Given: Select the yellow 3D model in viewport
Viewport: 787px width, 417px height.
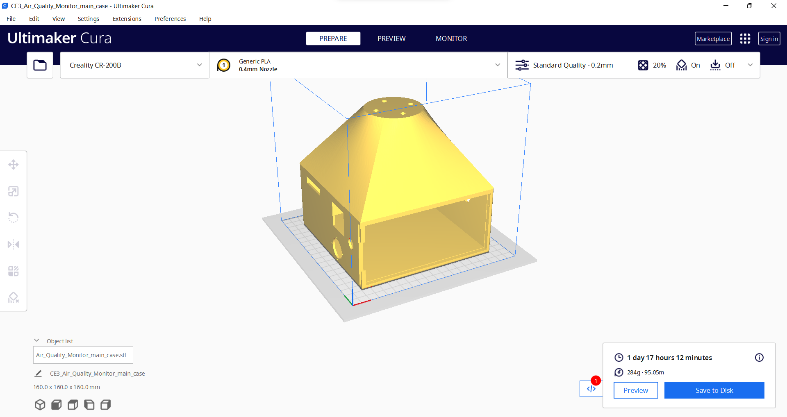Looking at the screenshot, I should click(396, 193).
